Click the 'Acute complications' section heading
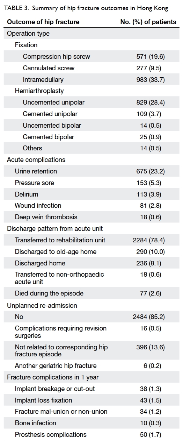The height and width of the screenshot is (448, 183). click(x=36, y=159)
